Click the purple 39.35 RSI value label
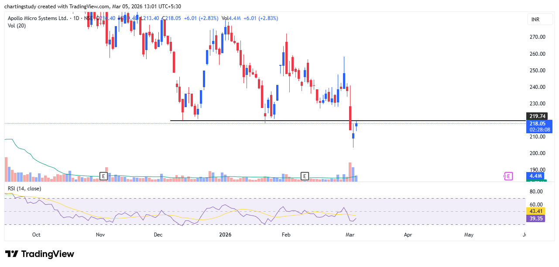The height and width of the screenshot is (267, 559). (536, 218)
